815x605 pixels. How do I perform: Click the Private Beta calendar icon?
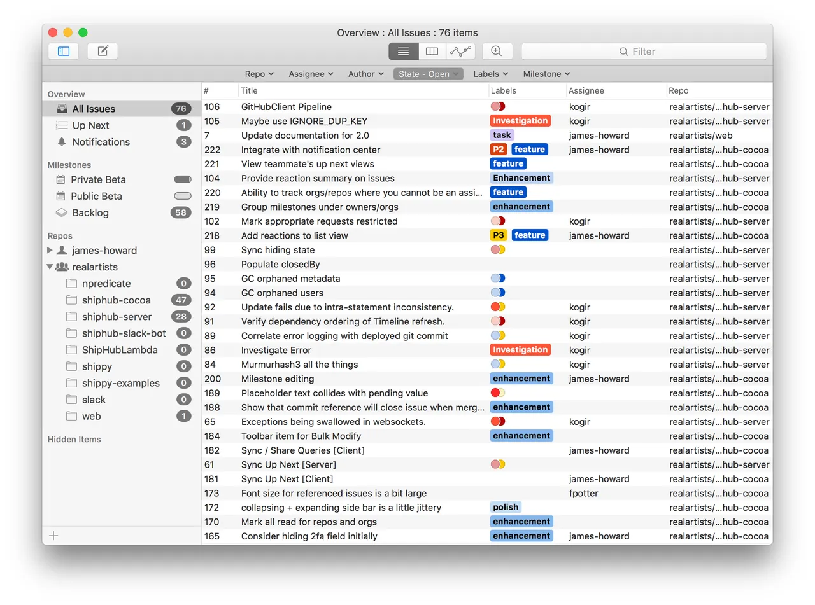tap(61, 179)
